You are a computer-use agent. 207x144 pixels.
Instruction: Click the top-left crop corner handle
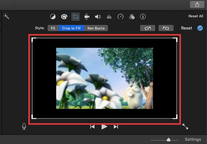pos(34,40)
